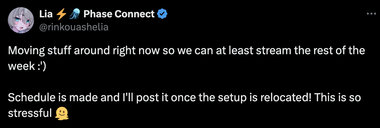Screen dimensions: 380x128
Task: Click the melting face emoji
Action: (62, 113)
